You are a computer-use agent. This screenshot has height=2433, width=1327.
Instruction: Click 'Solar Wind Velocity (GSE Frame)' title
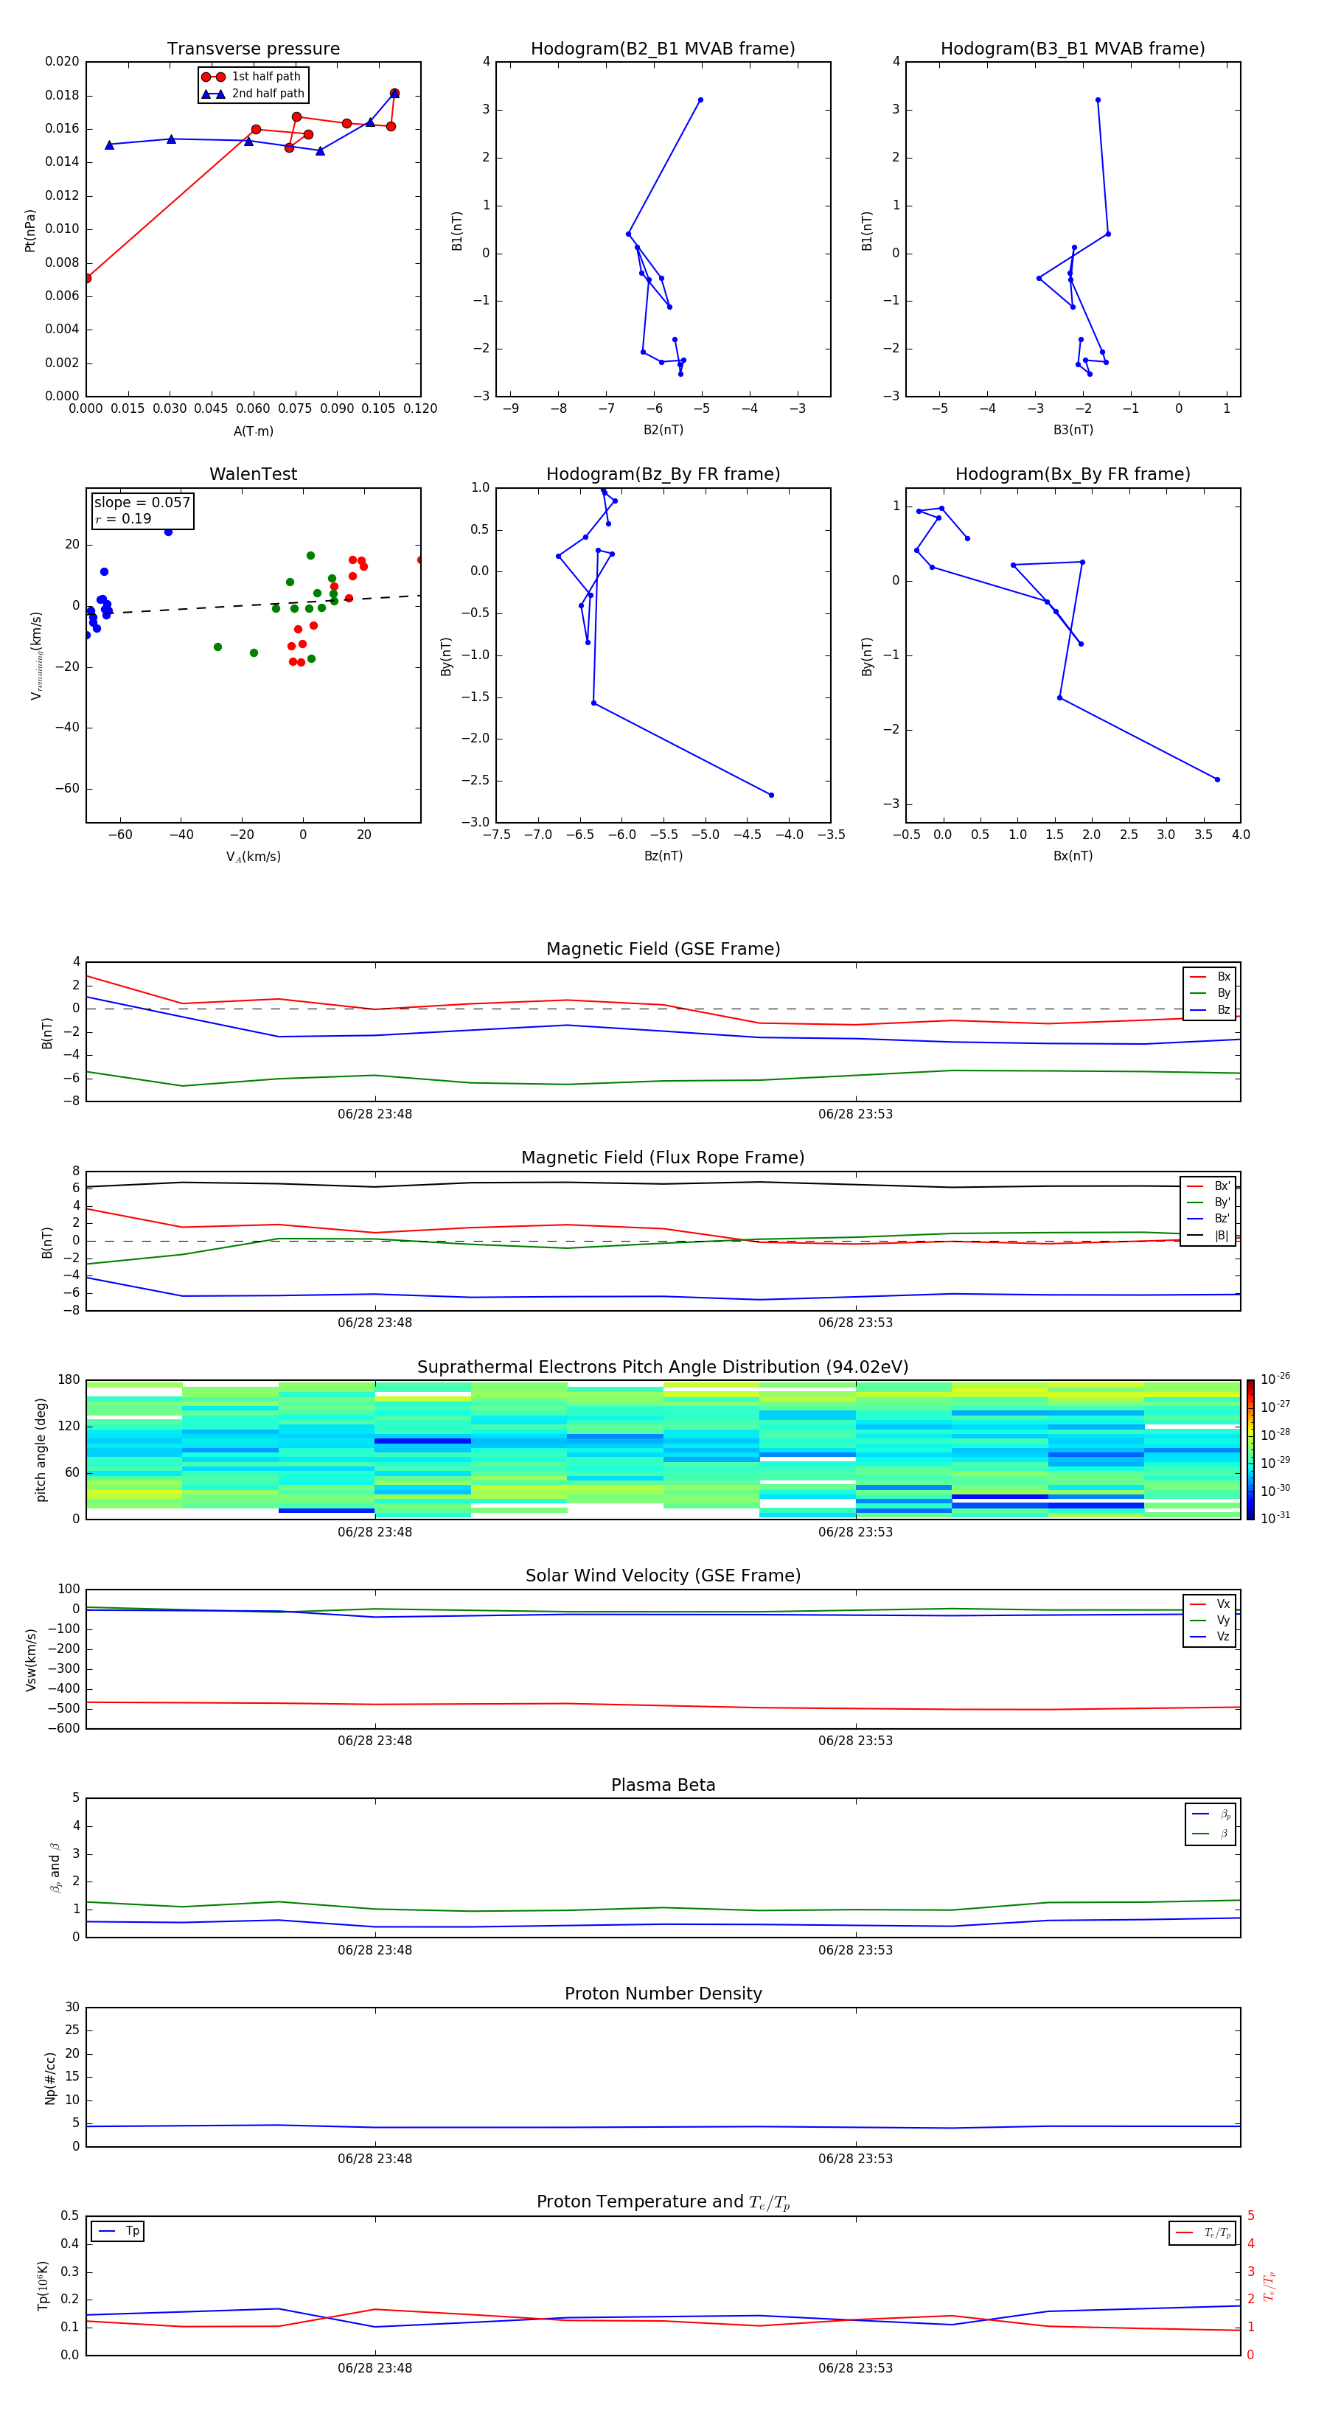663,1576
